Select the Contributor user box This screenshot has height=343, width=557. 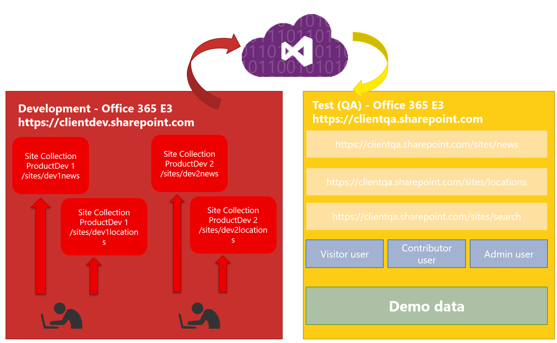(427, 254)
